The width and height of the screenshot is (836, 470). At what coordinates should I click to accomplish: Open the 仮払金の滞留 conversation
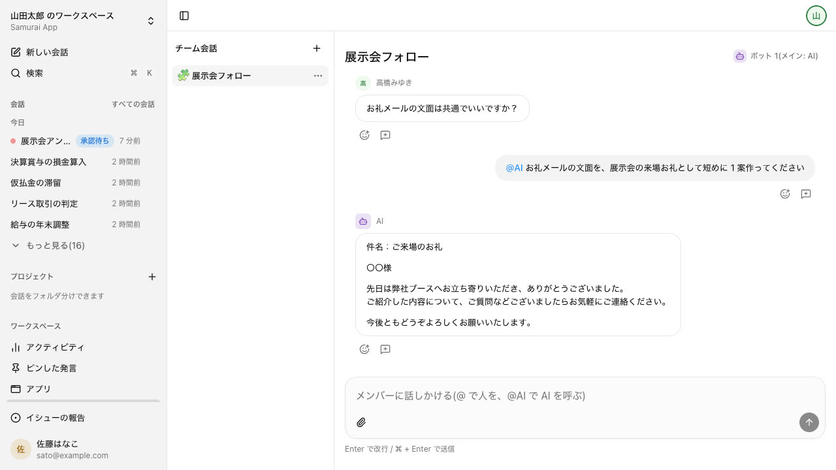[x=83, y=183]
